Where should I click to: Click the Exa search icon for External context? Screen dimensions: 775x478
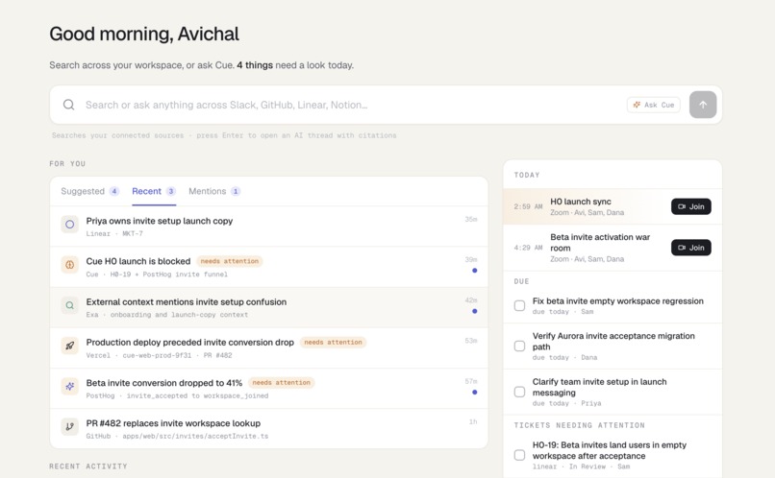[69, 305]
